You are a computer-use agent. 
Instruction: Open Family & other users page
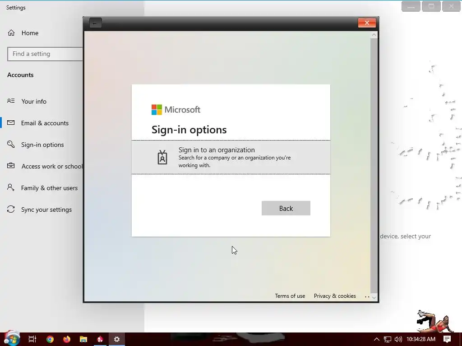tap(50, 188)
